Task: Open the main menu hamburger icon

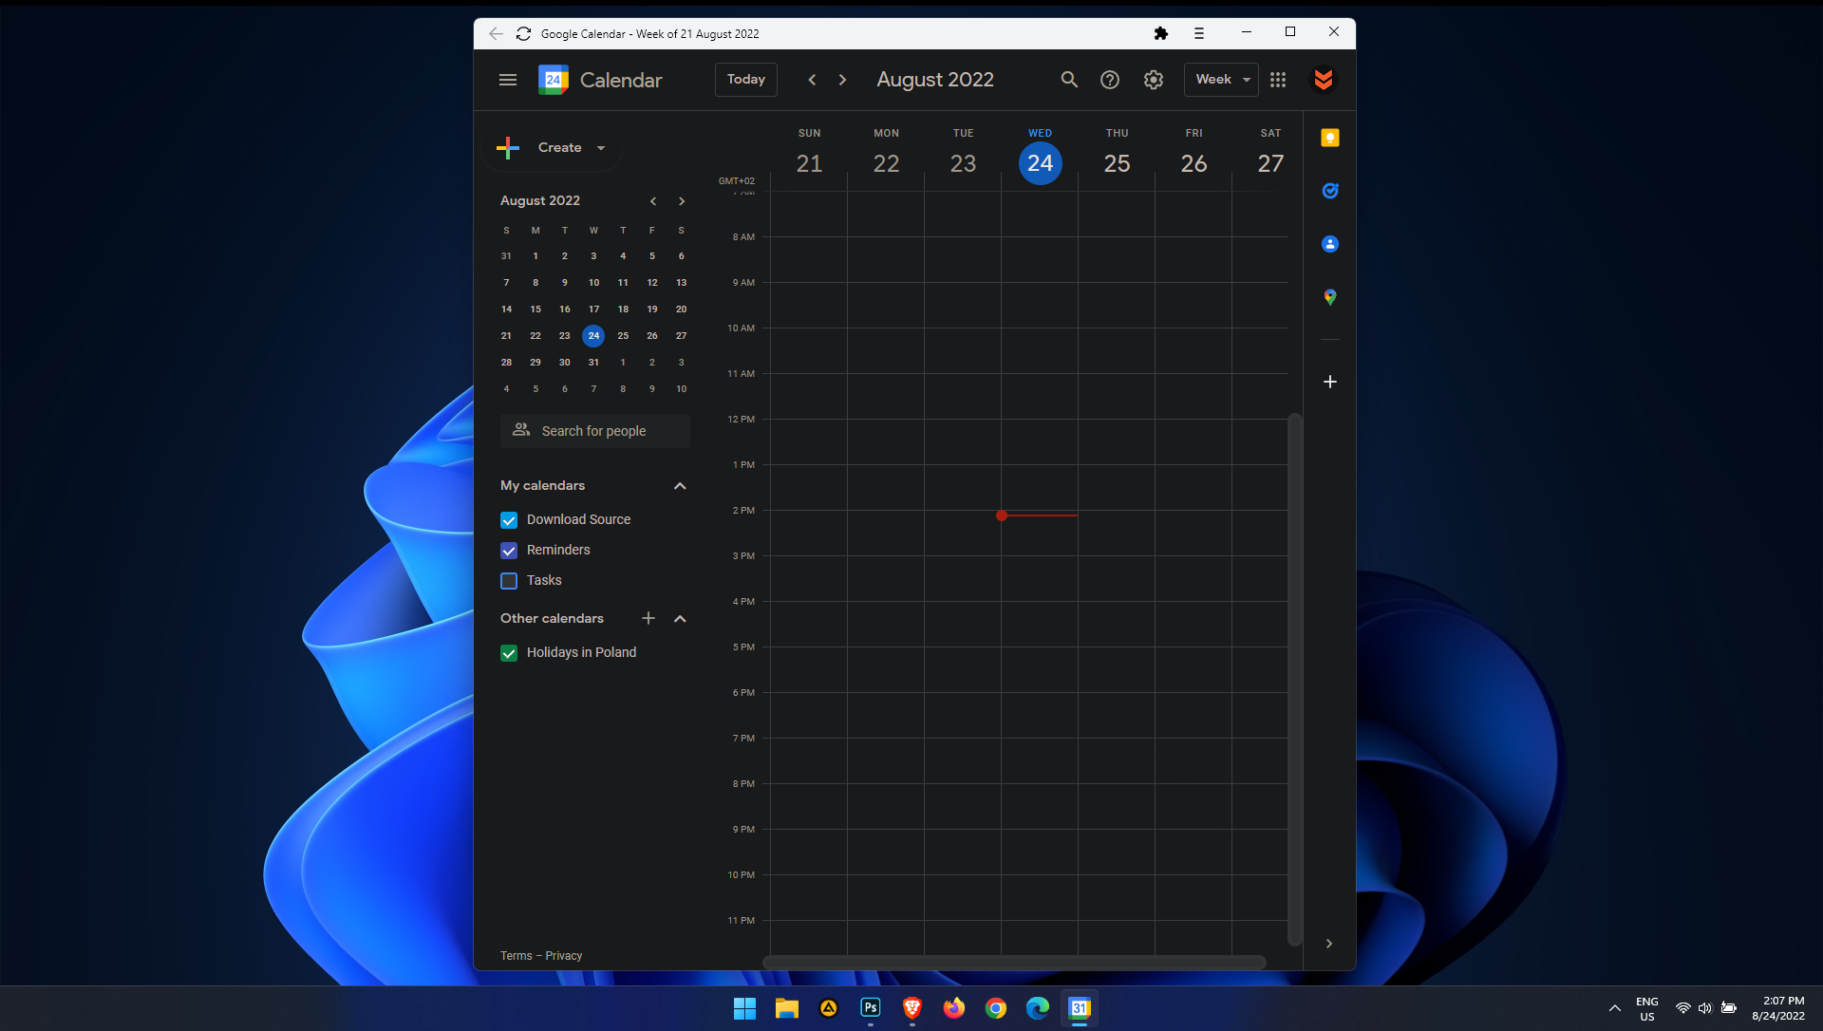Action: pyautogui.click(x=508, y=80)
